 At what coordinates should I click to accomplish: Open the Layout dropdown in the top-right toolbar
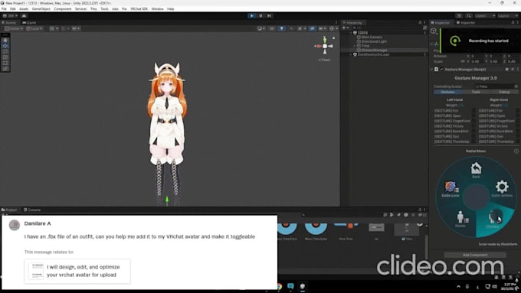pos(508,15)
